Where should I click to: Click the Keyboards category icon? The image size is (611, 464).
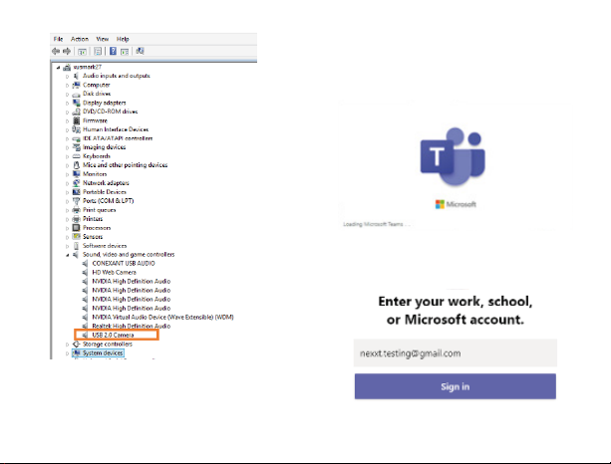click(77, 156)
